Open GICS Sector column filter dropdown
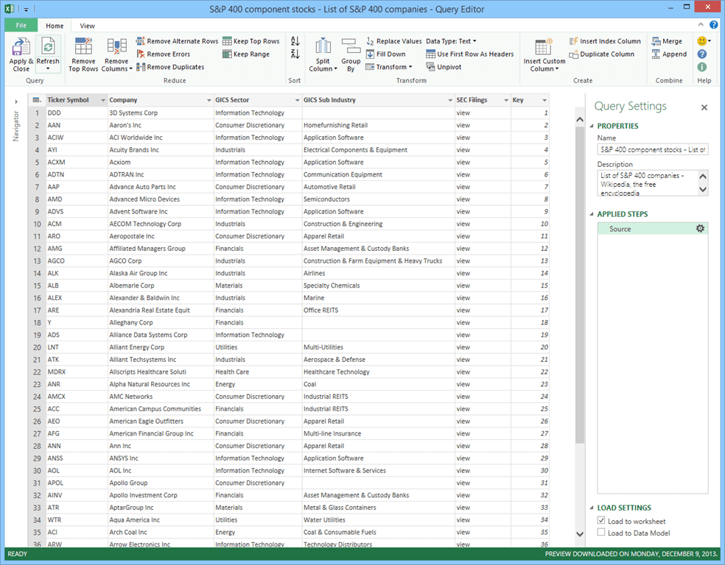 click(298, 100)
